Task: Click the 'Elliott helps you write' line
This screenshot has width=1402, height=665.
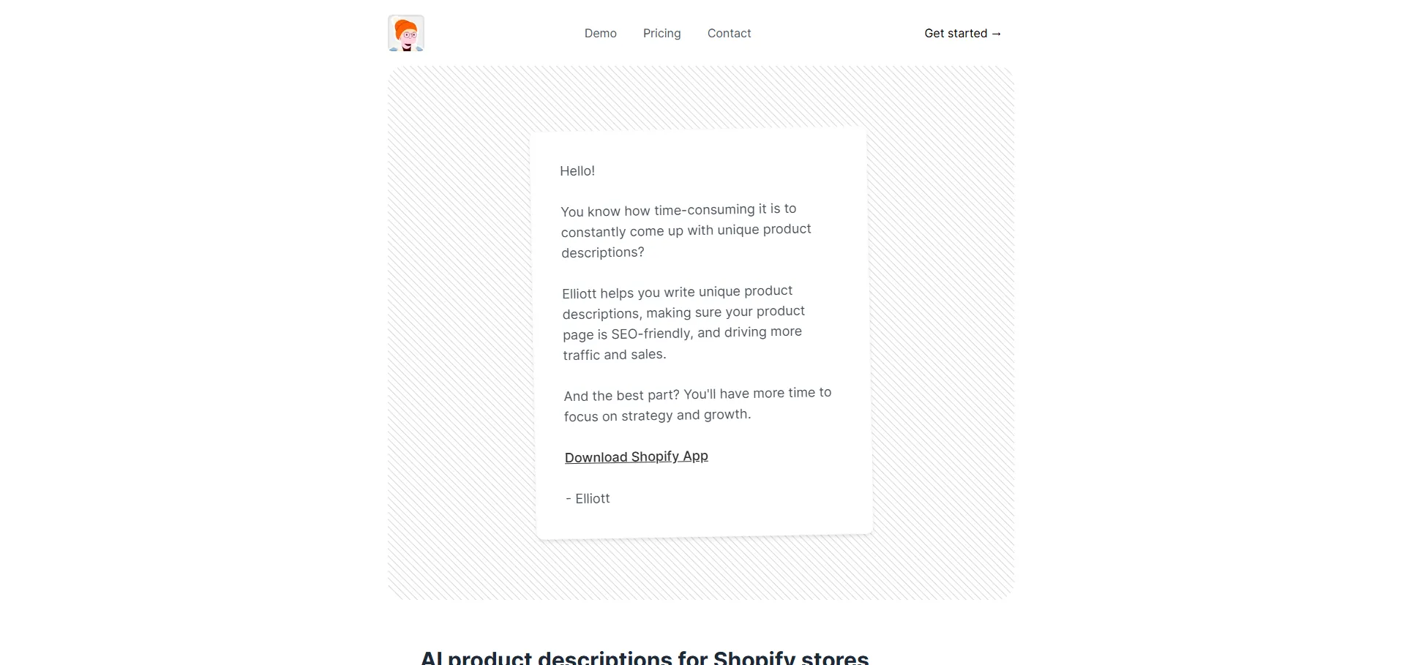Action: (x=677, y=293)
